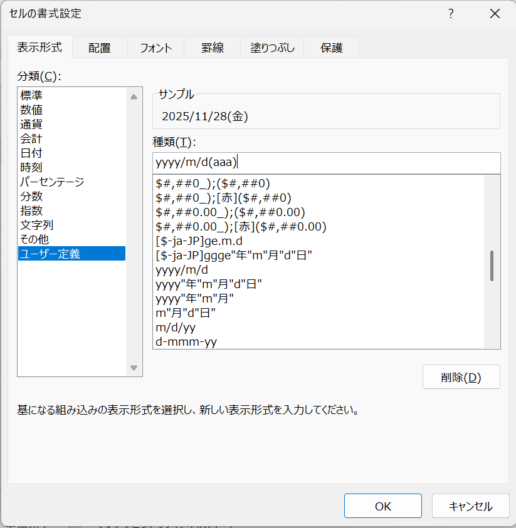Switch to the 罫線 tab
The width and height of the screenshot is (516, 528).
213,48
